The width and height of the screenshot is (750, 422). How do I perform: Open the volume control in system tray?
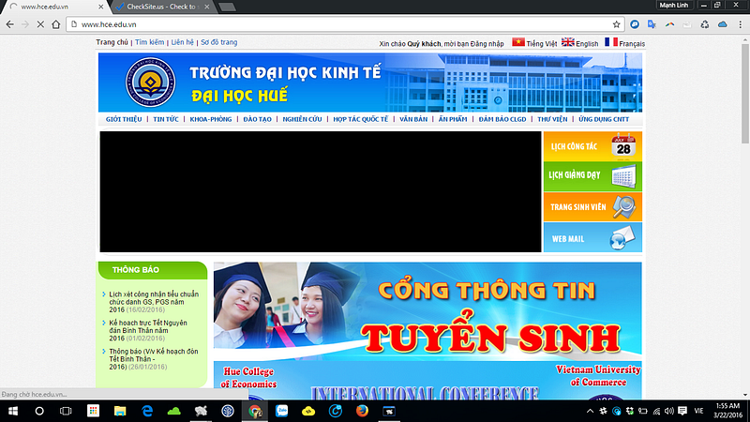[668, 411]
